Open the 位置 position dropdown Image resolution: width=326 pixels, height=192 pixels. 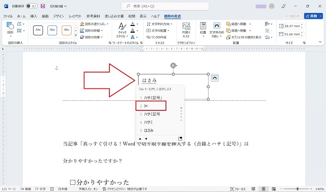pos(203,30)
